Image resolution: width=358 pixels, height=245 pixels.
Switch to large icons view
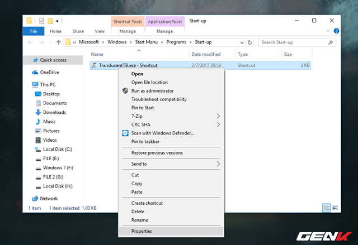point(335,208)
